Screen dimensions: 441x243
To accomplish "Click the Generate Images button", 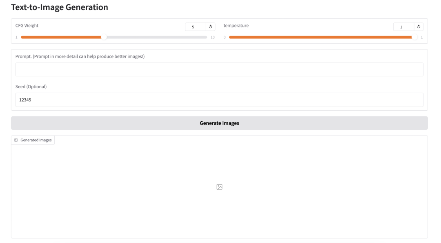I will point(219,123).
